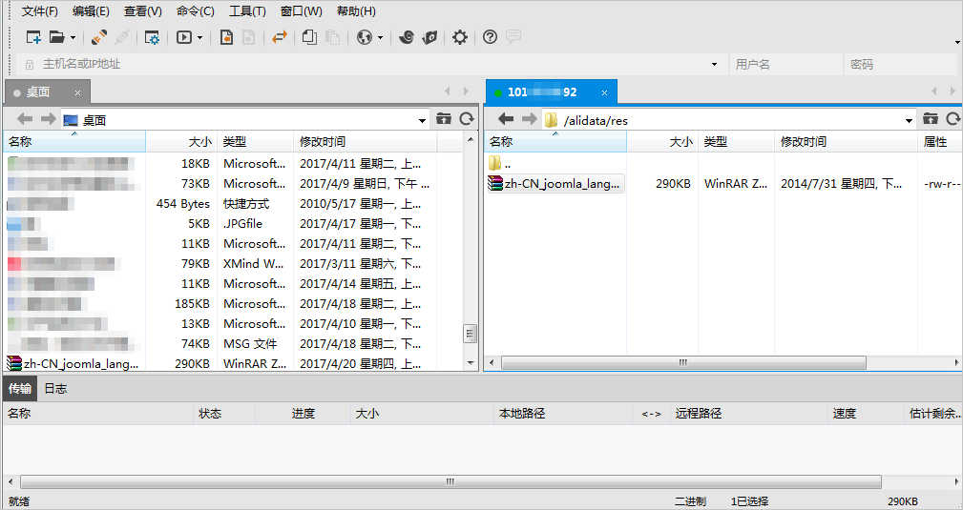Click the globe encoding icon
963x510 pixels.
[x=365, y=37]
